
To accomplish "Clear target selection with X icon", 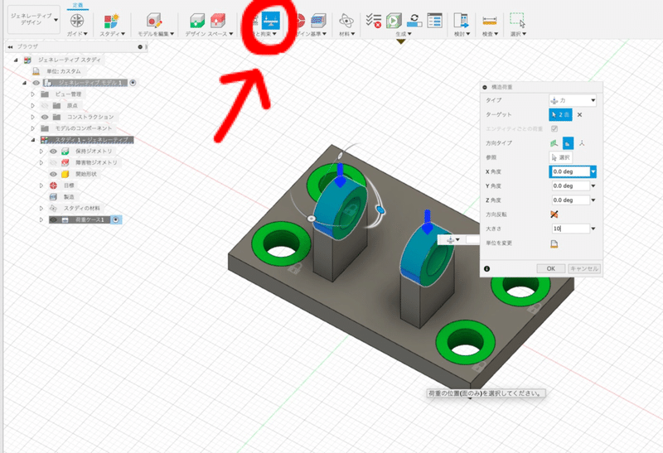I will pos(579,114).
